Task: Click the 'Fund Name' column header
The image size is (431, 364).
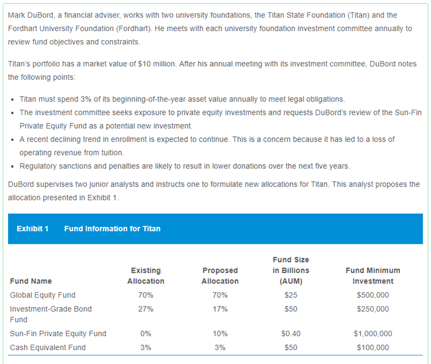Action: click(31, 281)
